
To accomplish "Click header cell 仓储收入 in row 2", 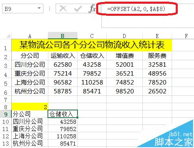I will click(x=92, y=56).
